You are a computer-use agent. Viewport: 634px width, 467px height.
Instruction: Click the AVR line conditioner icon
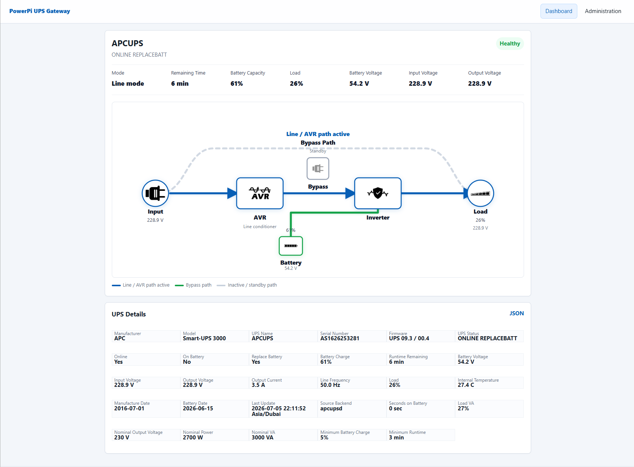click(x=260, y=193)
